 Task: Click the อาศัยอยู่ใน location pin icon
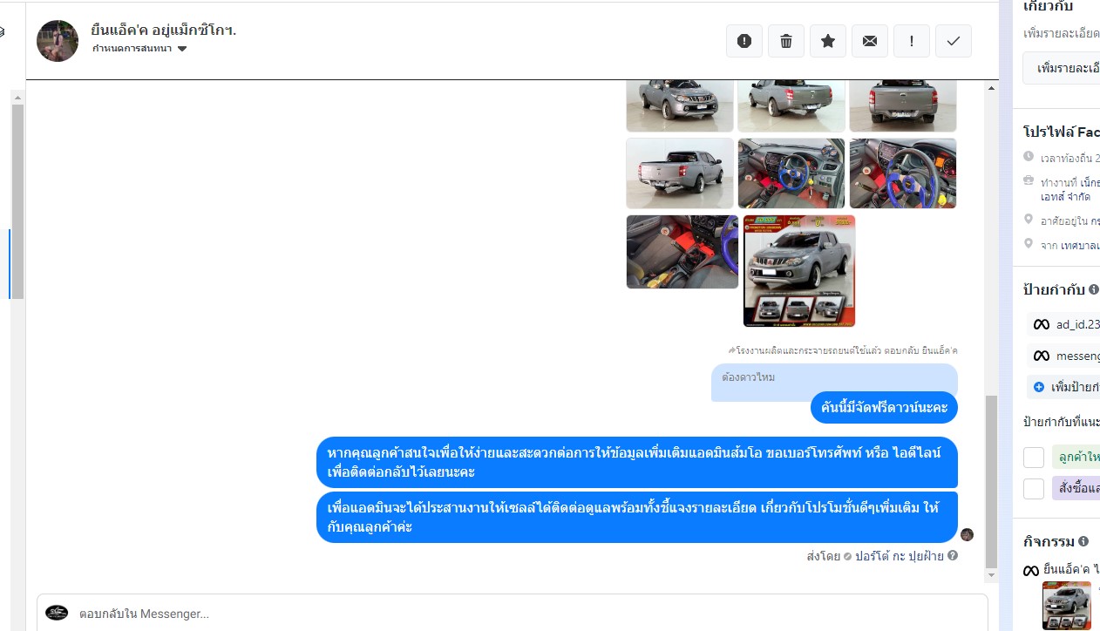coord(1029,220)
